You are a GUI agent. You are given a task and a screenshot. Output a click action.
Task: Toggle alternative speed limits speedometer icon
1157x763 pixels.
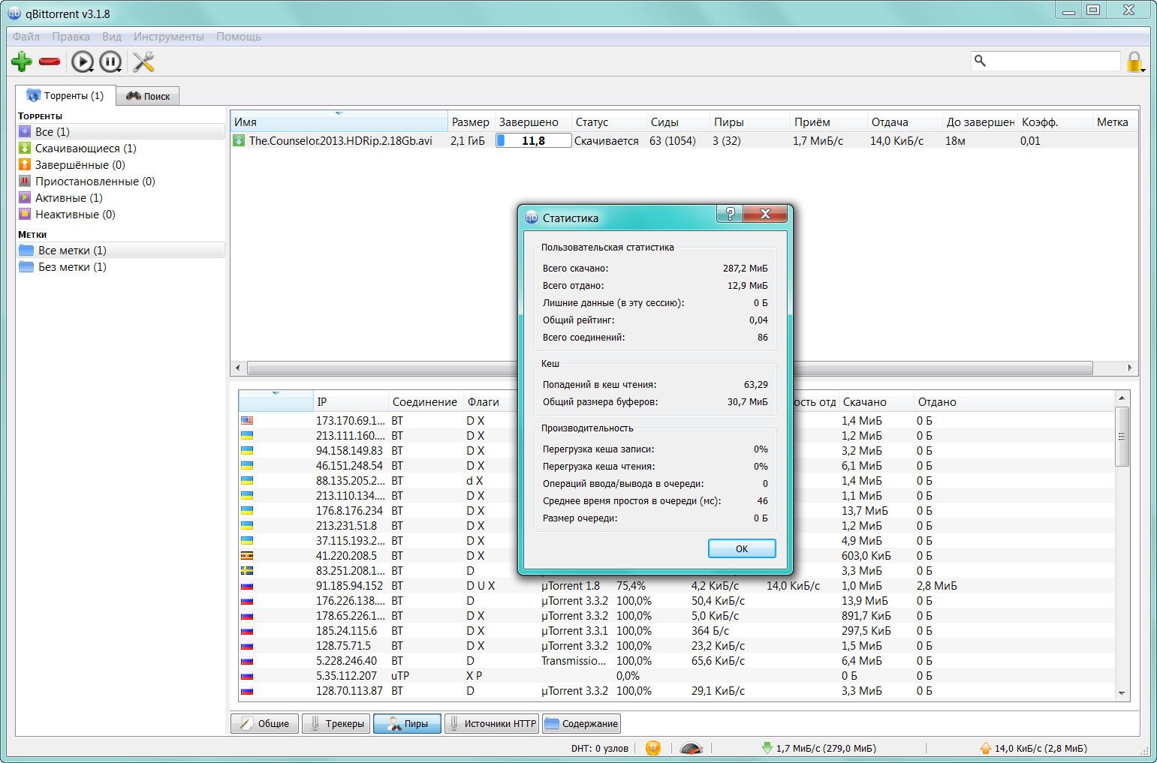(x=691, y=748)
